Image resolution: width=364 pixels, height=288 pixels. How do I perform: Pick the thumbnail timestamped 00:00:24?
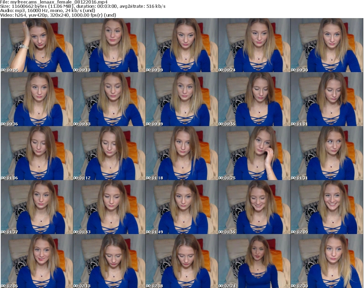click(x=254, y=45)
